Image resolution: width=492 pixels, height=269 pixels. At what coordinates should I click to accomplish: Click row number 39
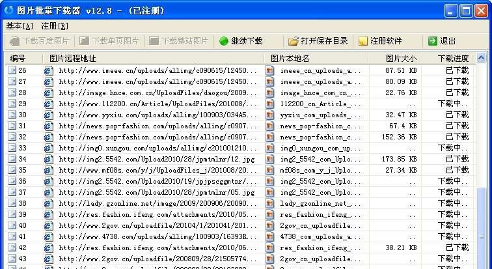(x=22, y=214)
